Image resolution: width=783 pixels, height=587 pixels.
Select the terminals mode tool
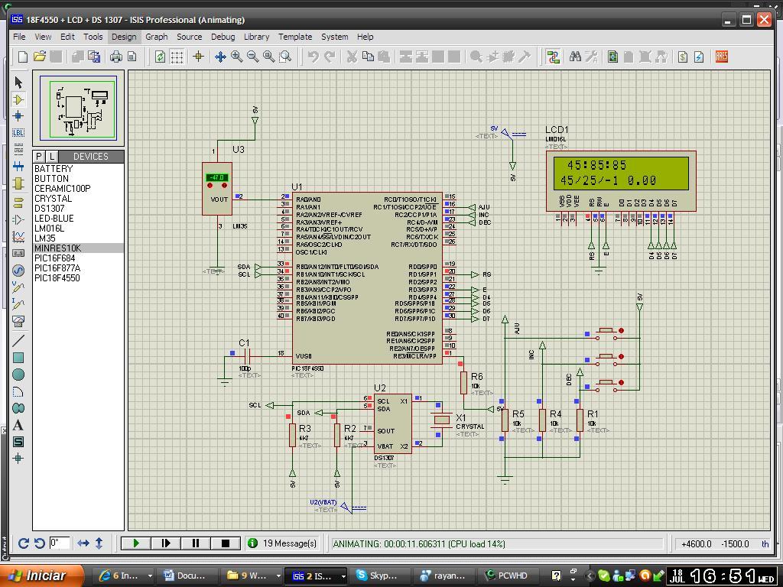18,202
